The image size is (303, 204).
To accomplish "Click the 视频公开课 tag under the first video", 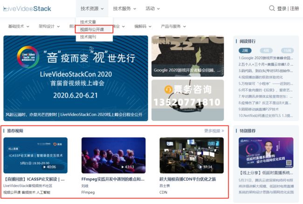I will coord(12,192).
